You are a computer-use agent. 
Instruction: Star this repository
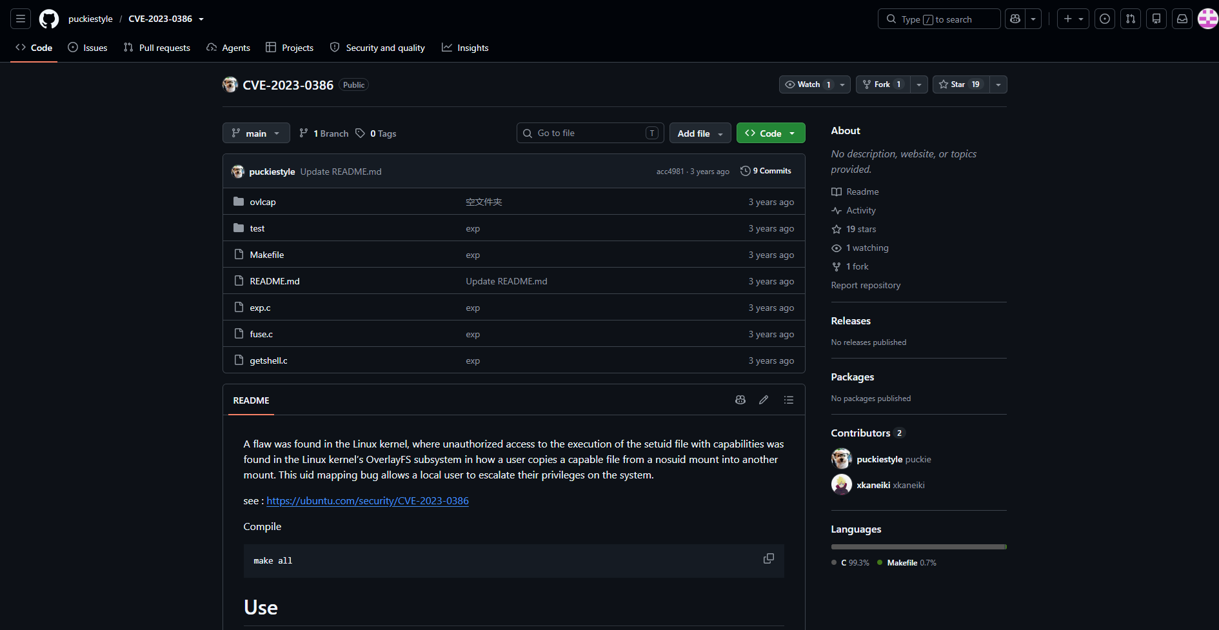coord(960,84)
